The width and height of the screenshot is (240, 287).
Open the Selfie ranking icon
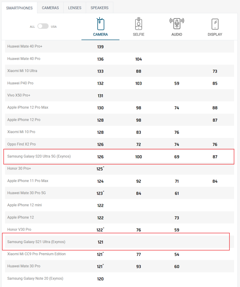(x=139, y=24)
